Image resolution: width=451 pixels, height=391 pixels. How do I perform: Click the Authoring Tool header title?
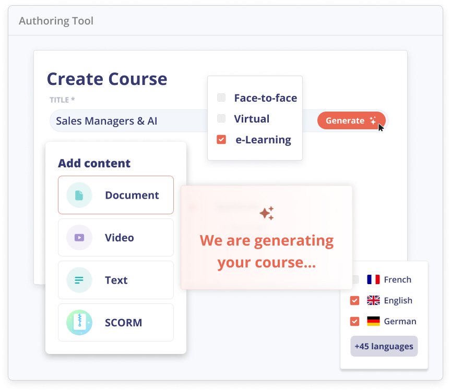56,21
